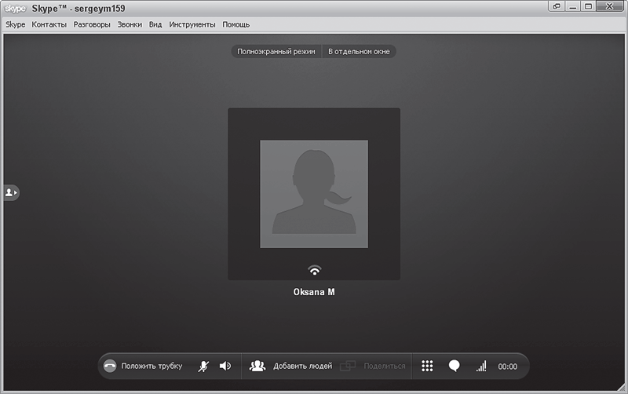
Task: Open the "Вид" menu
Action: 155,24
